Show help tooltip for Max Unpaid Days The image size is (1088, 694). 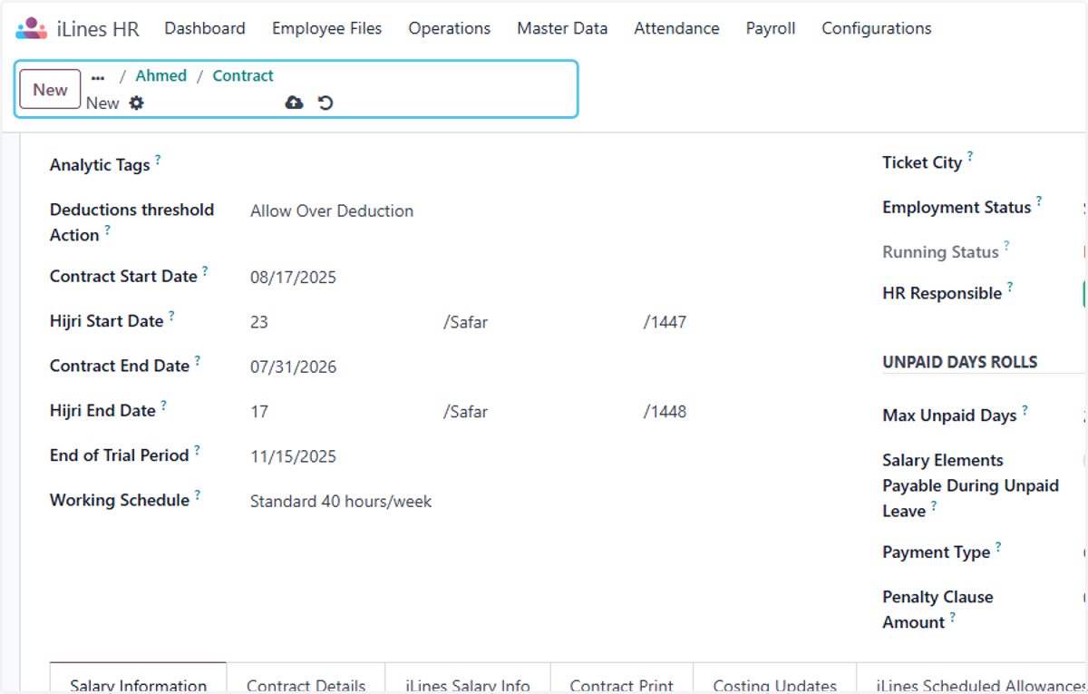point(1025,410)
